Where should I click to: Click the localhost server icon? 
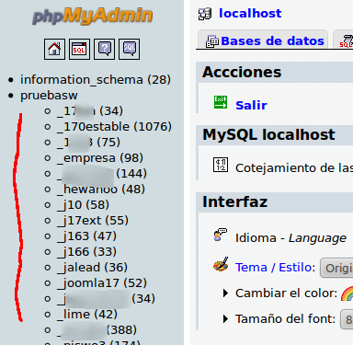[x=205, y=14]
